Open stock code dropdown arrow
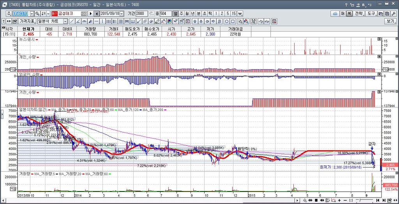Viewport: 399px width, 204px height. click(x=32, y=14)
